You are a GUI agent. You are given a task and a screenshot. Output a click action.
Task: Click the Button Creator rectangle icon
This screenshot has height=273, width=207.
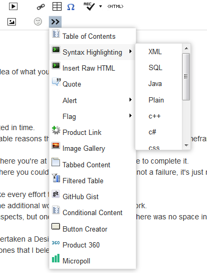[x=56, y=226]
